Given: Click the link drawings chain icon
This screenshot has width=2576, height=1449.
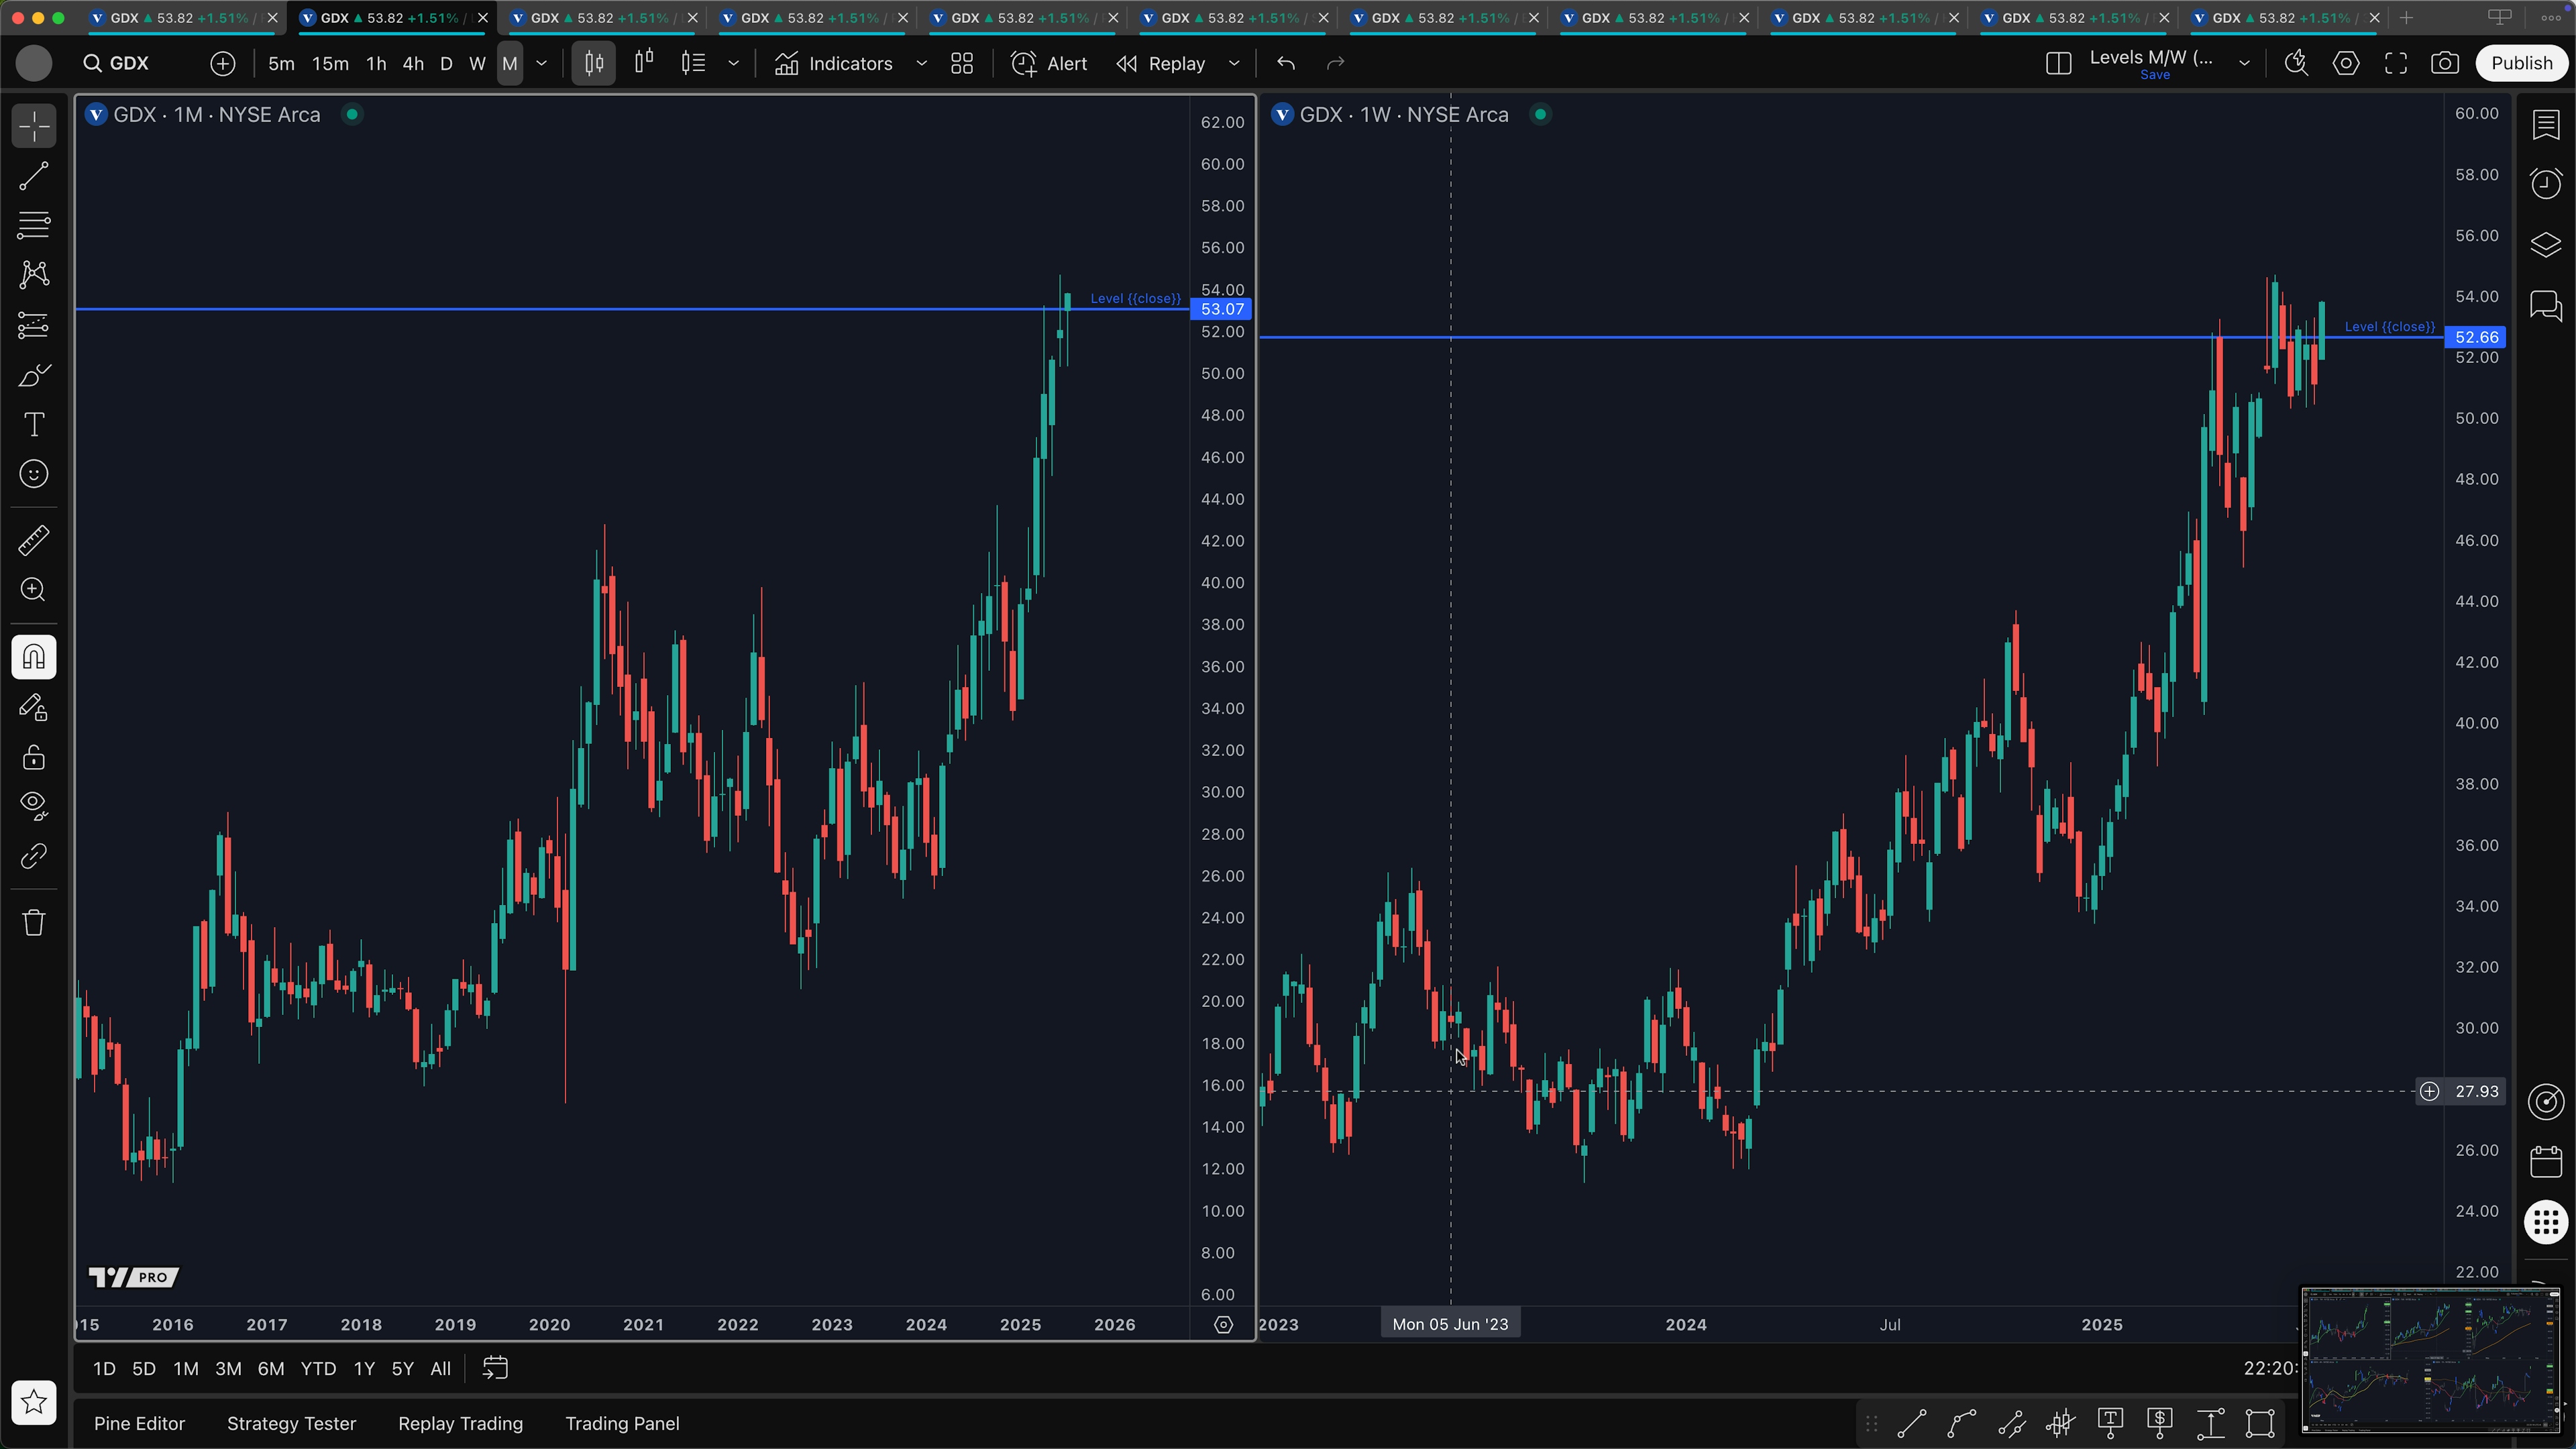Looking at the screenshot, I should [34, 856].
